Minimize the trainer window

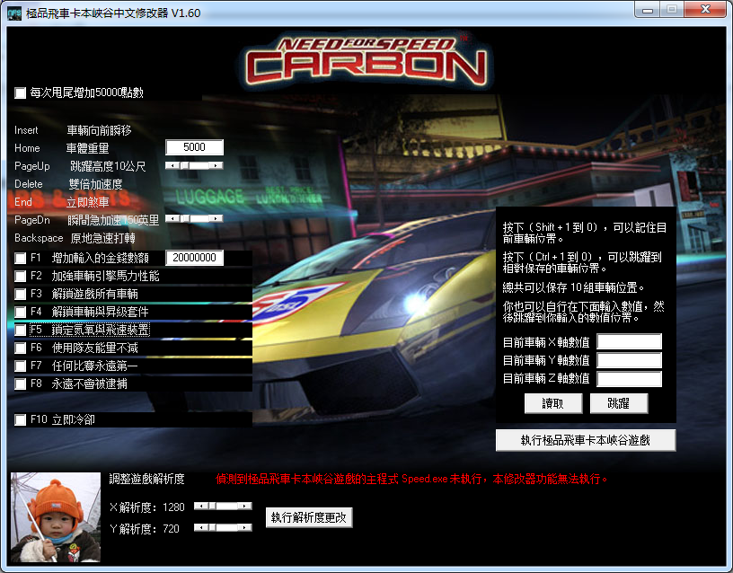pos(648,10)
